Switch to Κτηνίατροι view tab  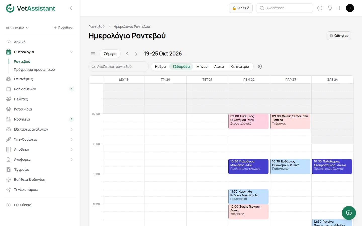(x=240, y=67)
